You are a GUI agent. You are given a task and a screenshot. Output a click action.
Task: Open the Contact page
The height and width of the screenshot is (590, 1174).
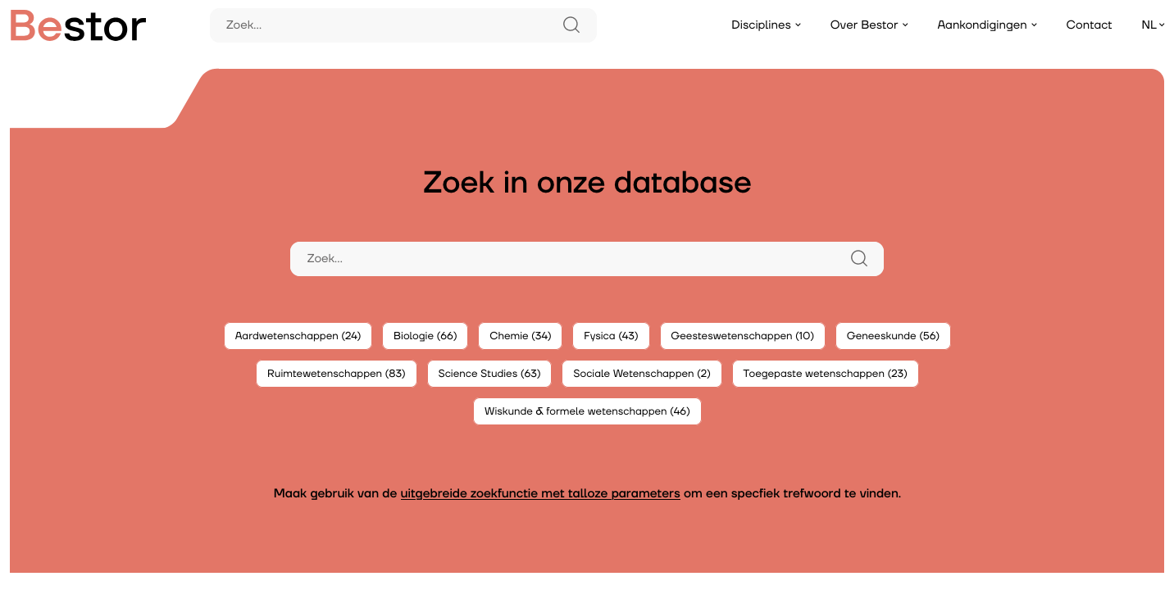coord(1089,25)
